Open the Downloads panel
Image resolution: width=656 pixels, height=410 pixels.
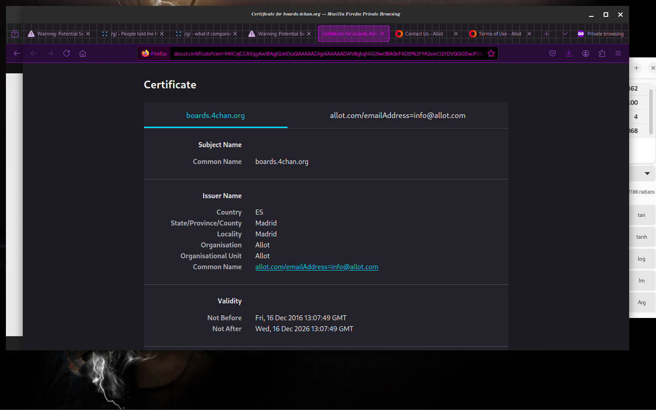pyautogui.click(x=569, y=53)
